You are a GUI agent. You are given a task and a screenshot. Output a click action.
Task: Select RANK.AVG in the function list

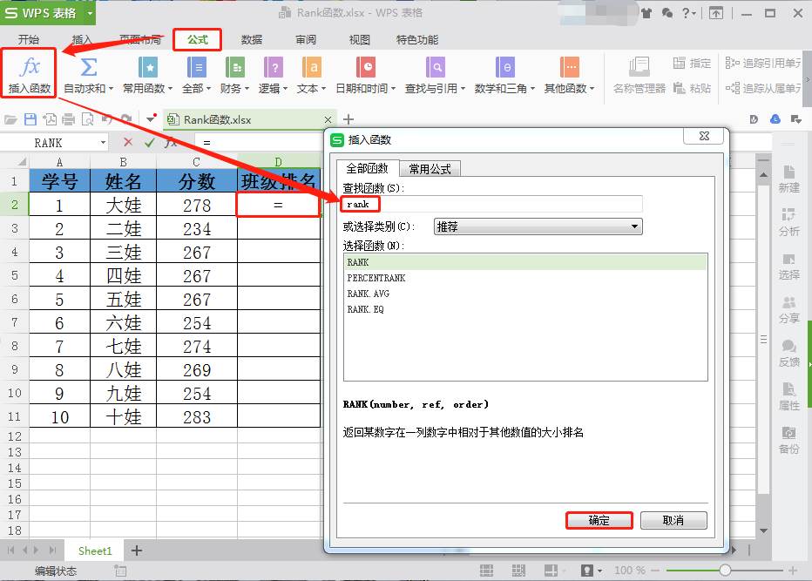(x=525, y=294)
